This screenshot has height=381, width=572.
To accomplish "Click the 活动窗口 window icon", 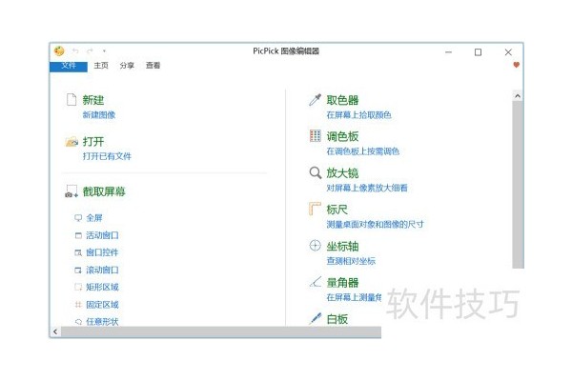I will [78, 235].
